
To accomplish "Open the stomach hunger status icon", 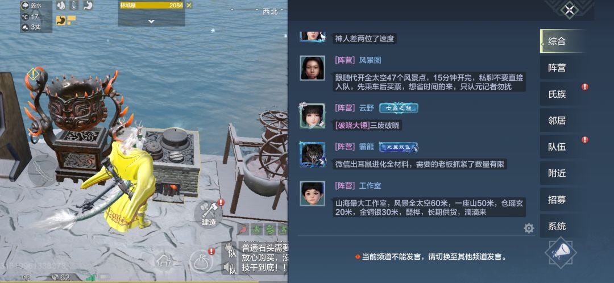I will click(x=88, y=6).
